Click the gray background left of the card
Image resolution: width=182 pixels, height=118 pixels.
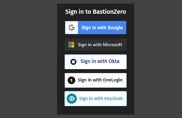pos(28,59)
